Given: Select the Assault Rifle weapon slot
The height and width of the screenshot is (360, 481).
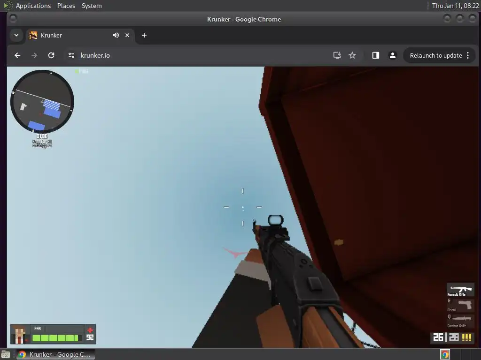Looking at the screenshot, I should tap(460, 290).
